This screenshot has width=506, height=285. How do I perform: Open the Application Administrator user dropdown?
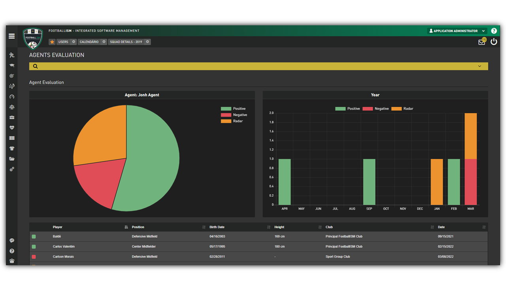(457, 31)
